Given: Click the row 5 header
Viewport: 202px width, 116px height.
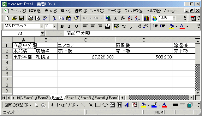Looking at the screenshot, I should [7, 68].
